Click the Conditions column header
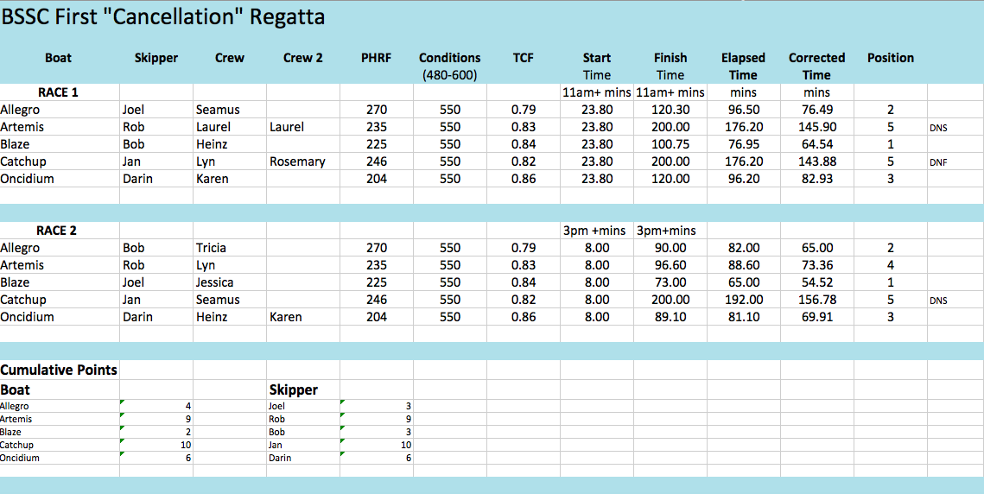 pos(449,58)
